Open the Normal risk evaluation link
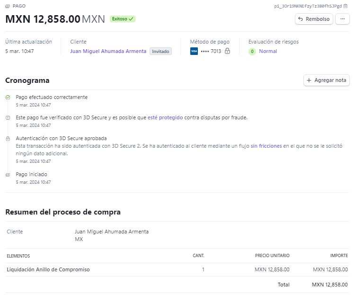 (x=268, y=51)
